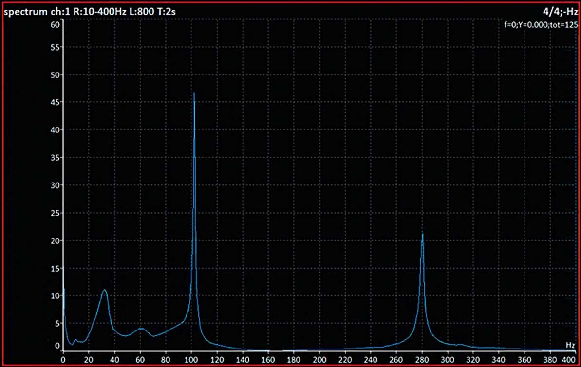Click the '280' label on the frequency axis
The image size is (581, 367).
422,360
